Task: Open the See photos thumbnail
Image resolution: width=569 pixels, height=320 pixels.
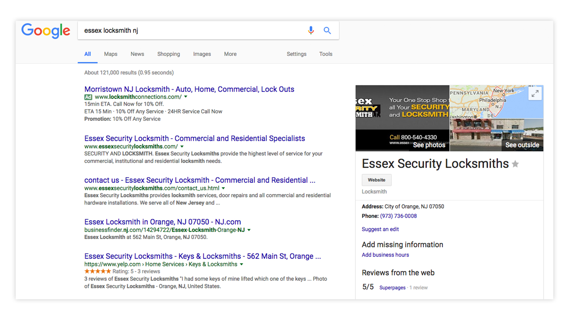Action: click(402, 118)
